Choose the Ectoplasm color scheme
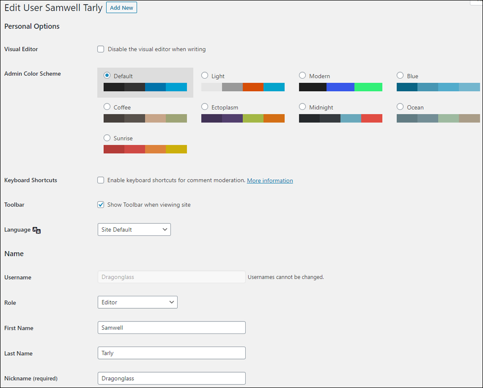Image resolution: width=483 pixels, height=388 pixels. pyautogui.click(x=204, y=107)
